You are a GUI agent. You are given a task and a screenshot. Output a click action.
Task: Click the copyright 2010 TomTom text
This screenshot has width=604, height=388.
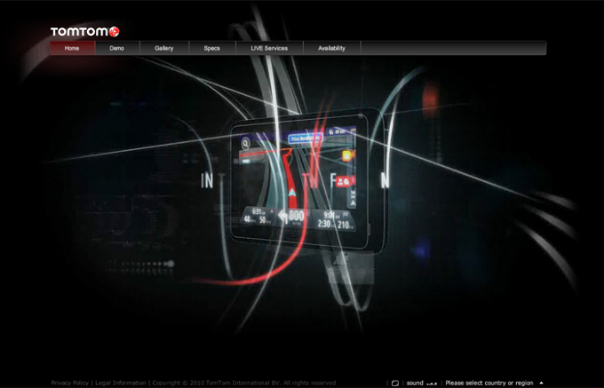coord(244,383)
